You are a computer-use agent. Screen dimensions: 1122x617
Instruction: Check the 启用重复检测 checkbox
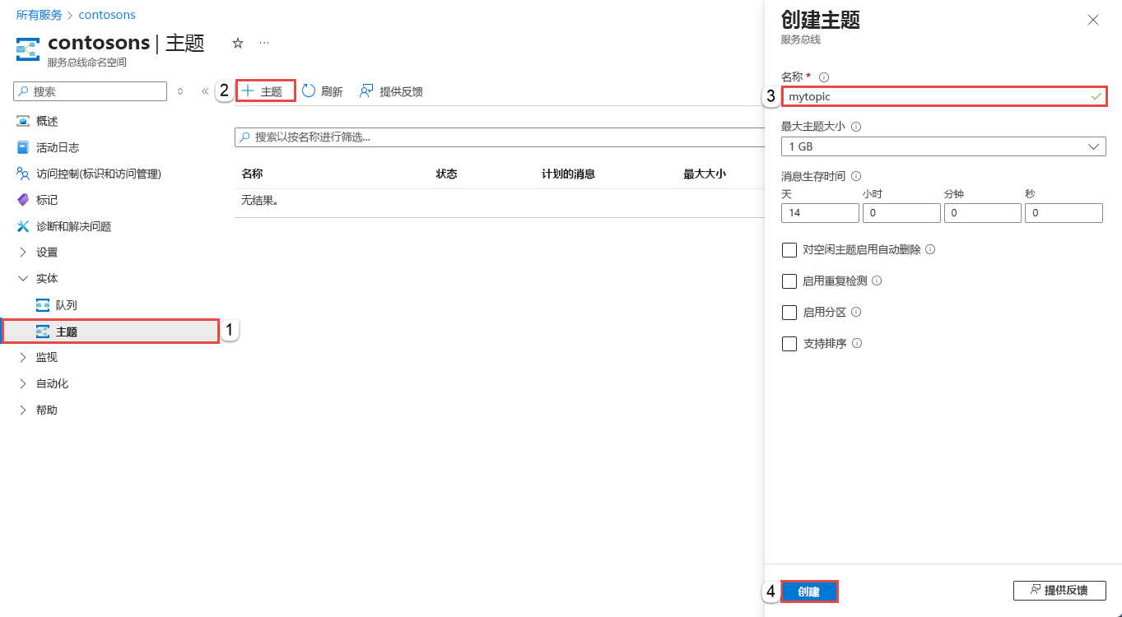pyautogui.click(x=789, y=281)
